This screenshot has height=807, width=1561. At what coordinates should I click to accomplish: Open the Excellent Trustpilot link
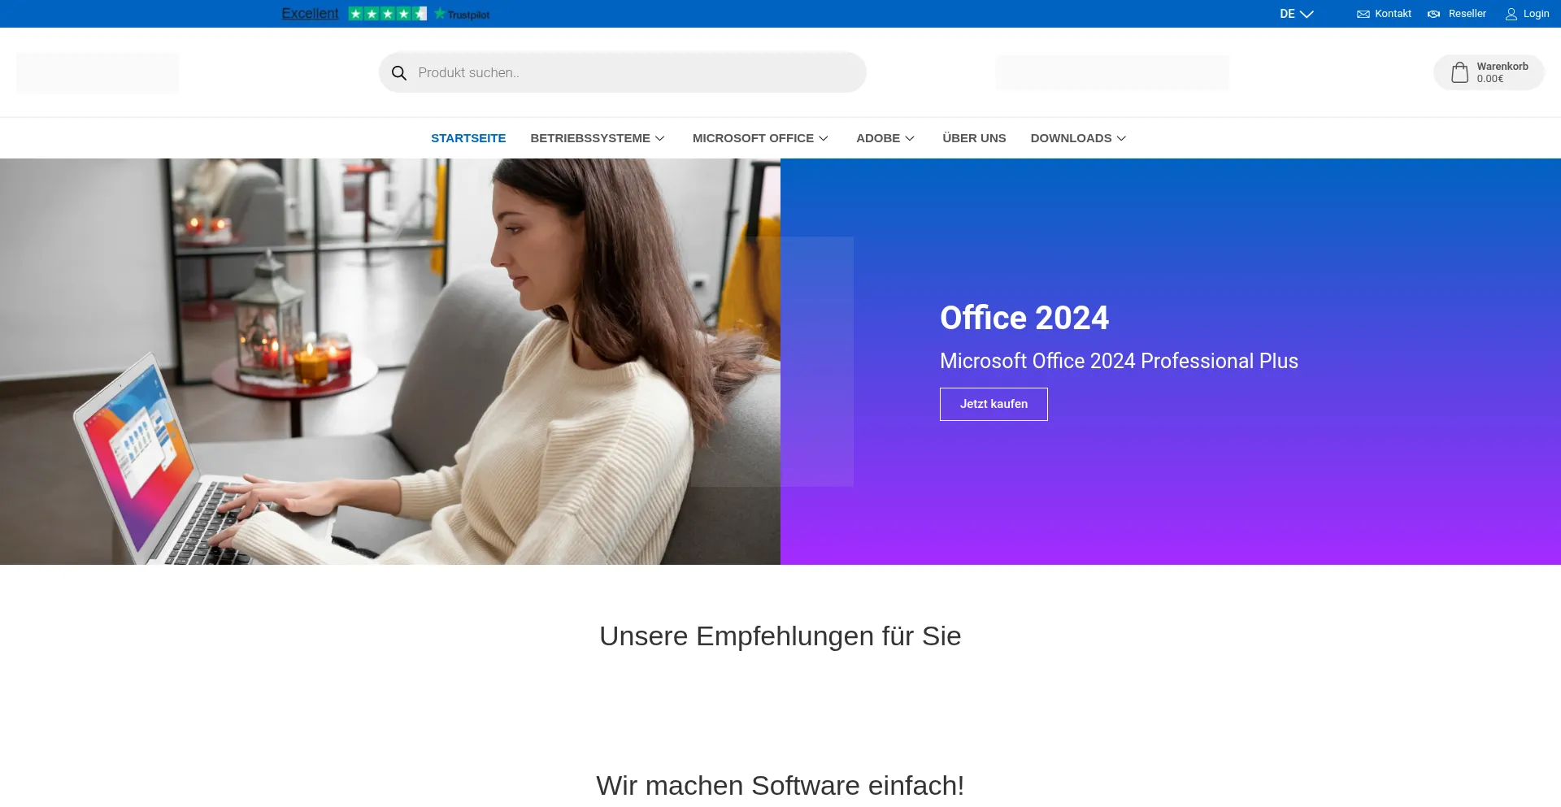click(x=310, y=14)
